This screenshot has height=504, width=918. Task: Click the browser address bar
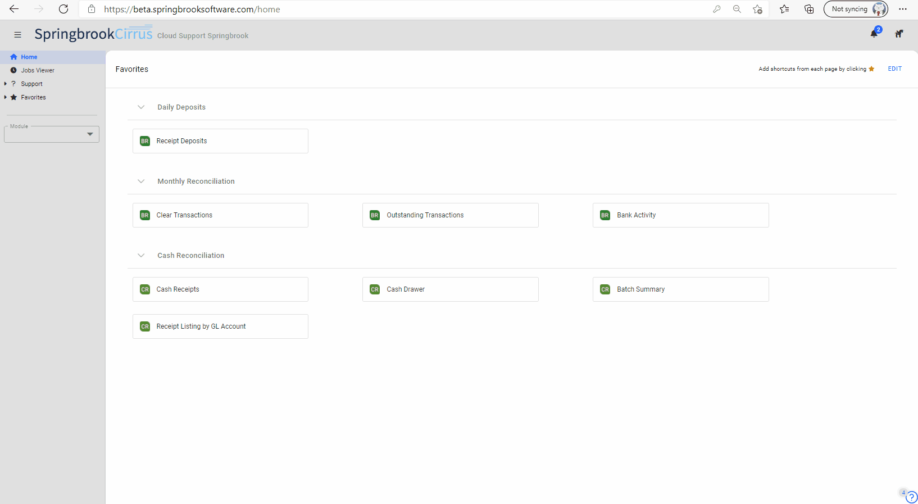(x=393, y=9)
